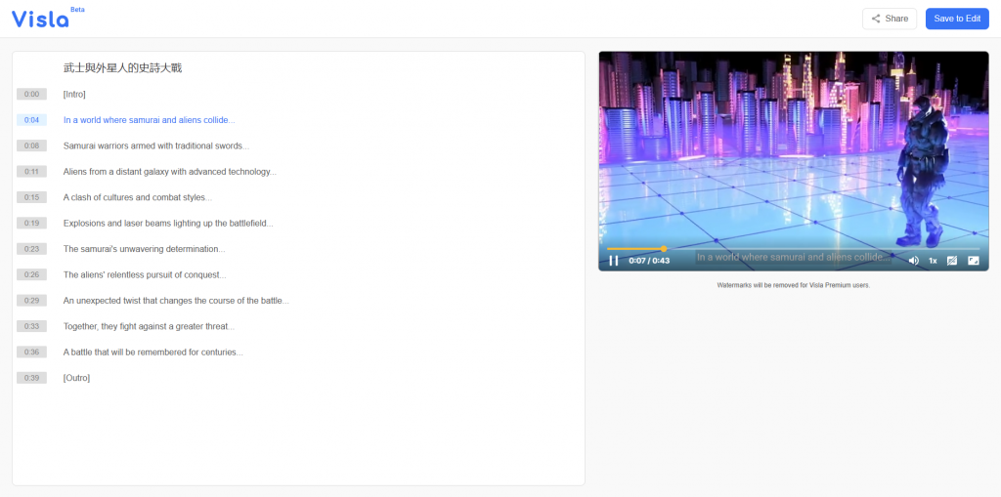Select the [Intro] script line
Viewport: 1001px width, 497px height.
pos(74,95)
